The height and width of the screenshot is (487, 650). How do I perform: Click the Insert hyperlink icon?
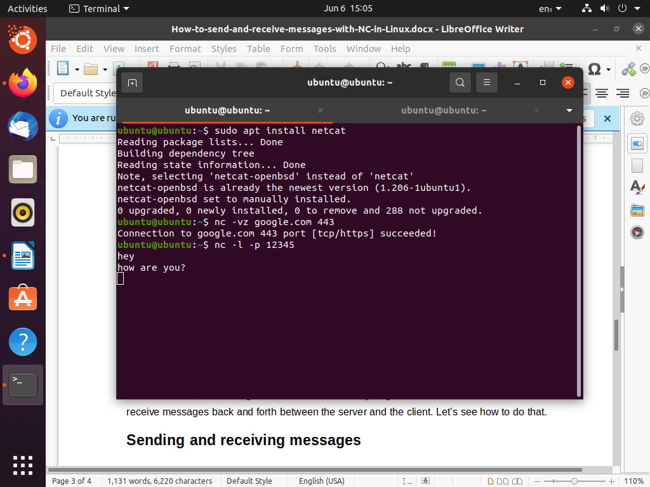tap(629, 68)
